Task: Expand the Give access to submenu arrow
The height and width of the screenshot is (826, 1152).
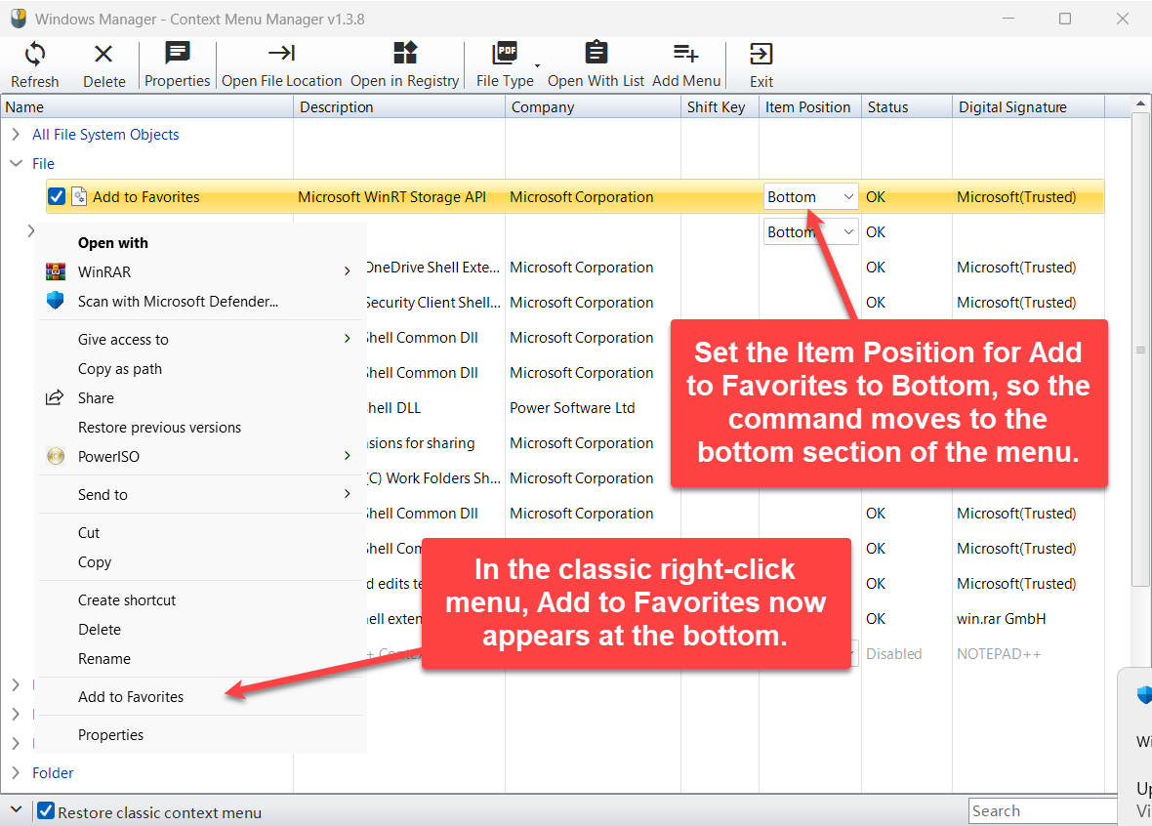Action: click(348, 339)
